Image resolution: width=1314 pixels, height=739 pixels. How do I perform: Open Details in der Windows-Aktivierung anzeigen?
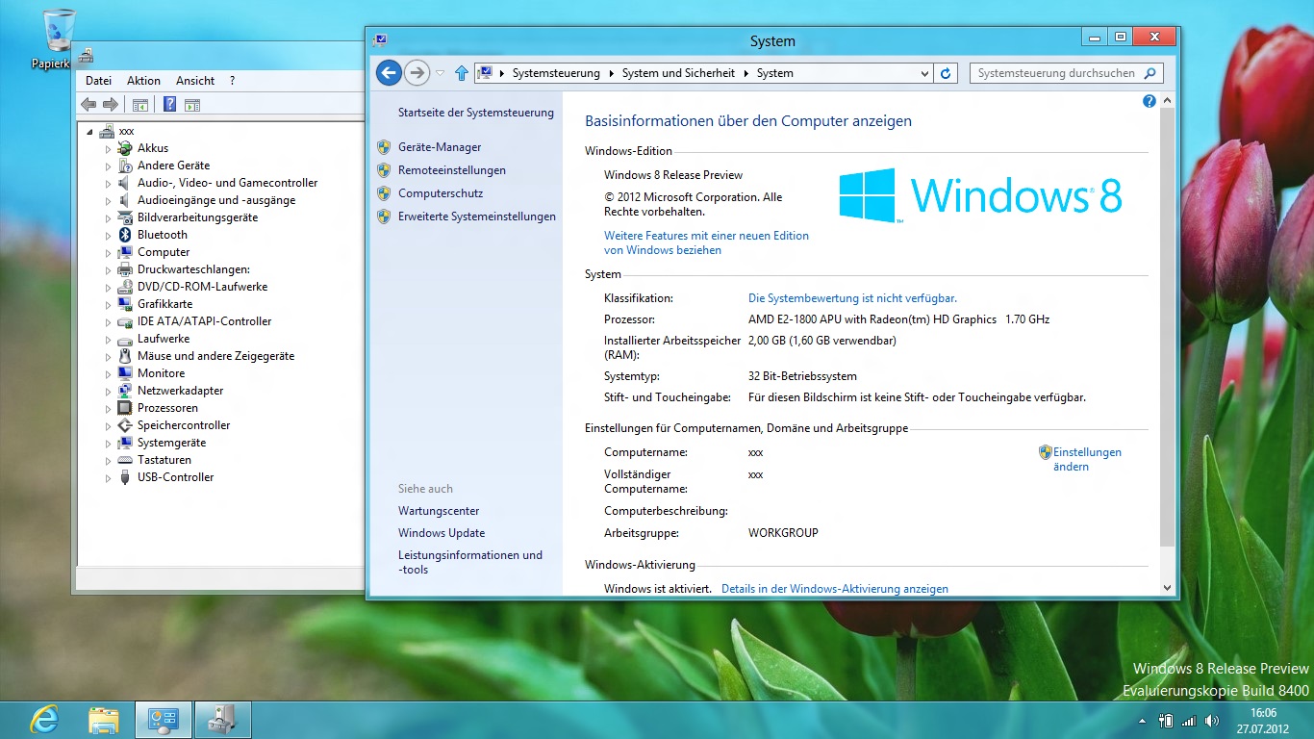pos(835,589)
